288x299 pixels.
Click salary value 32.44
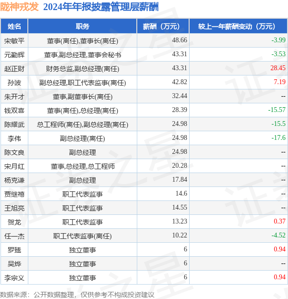(180, 96)
